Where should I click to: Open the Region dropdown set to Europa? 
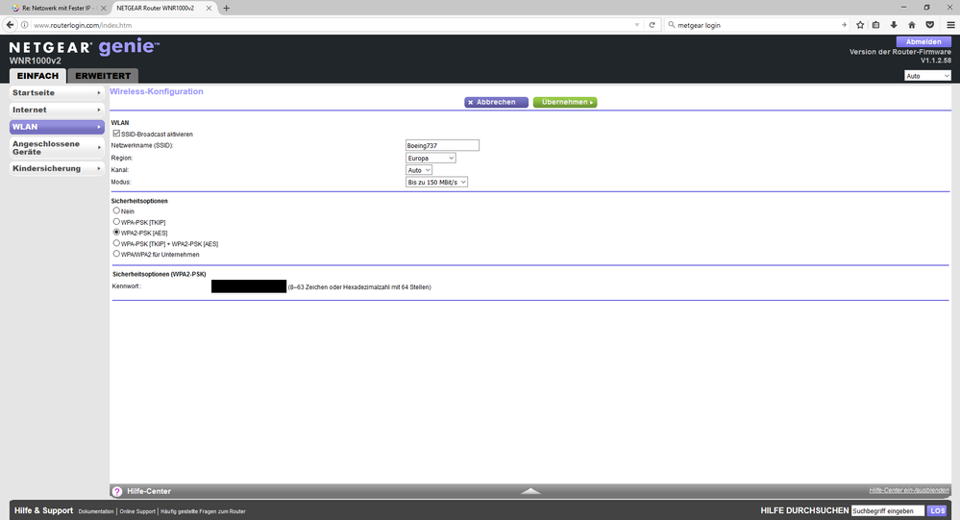431,158
